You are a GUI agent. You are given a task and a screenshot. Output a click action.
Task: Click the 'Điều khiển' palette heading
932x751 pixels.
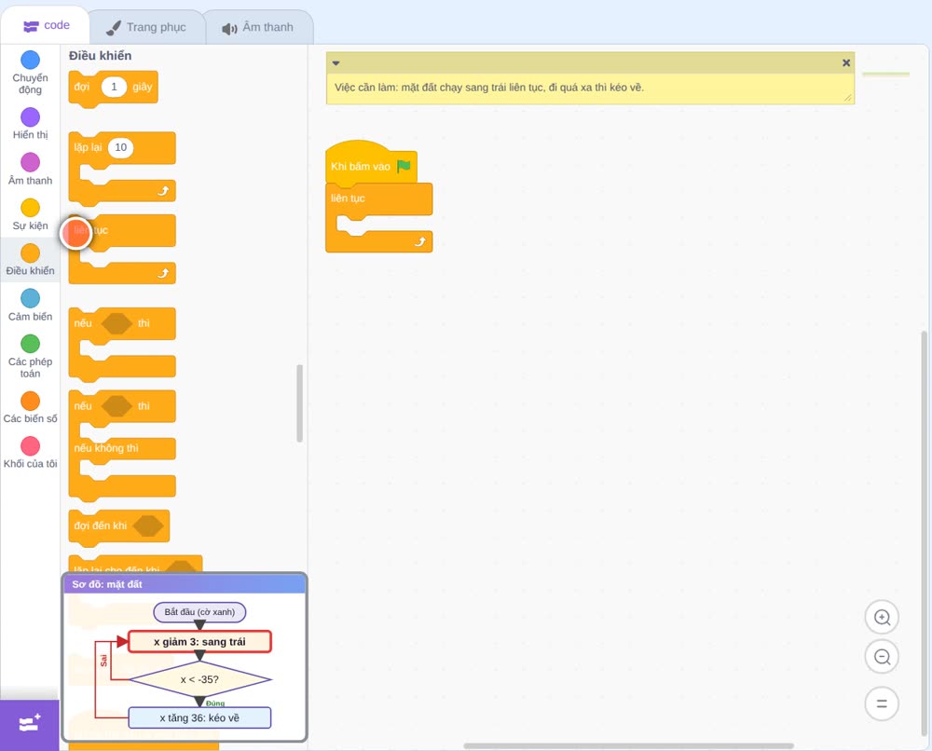(x=100, y=56)
